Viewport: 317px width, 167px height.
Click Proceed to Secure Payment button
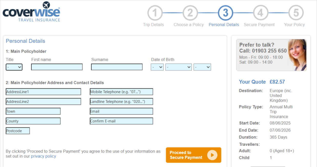pyautogui.click(x=193, y=155)
